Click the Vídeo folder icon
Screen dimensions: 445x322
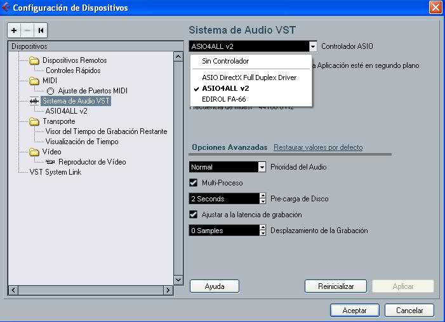(34, 152)
